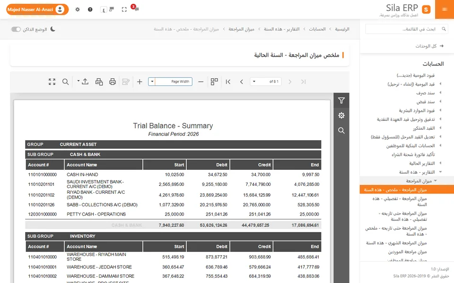Click the edit fields toolbar icon

click(x=126, y=82)
